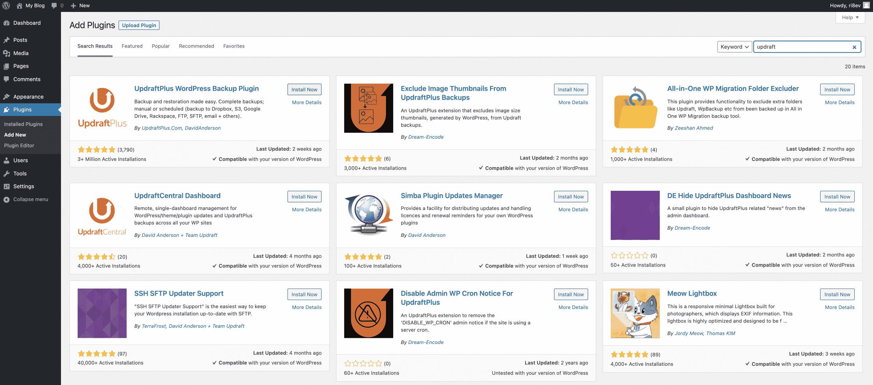Open Users icon in sidebar
873x385 pixels.
6,160
